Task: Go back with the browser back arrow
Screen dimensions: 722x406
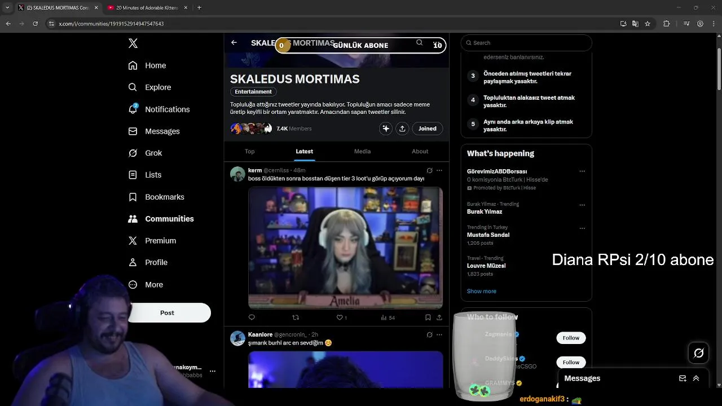Action: (x=8, y=24)
